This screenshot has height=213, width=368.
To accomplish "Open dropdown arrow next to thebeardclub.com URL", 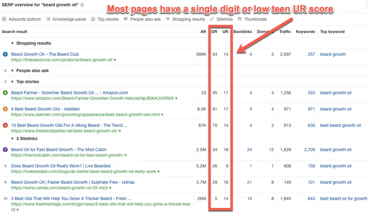I will click(x=115, y=60).
